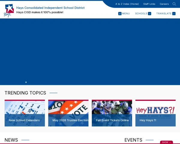The width and height of the screenshot is (180, 144).
Task: Click the News section heading
Action: (11, 140)
